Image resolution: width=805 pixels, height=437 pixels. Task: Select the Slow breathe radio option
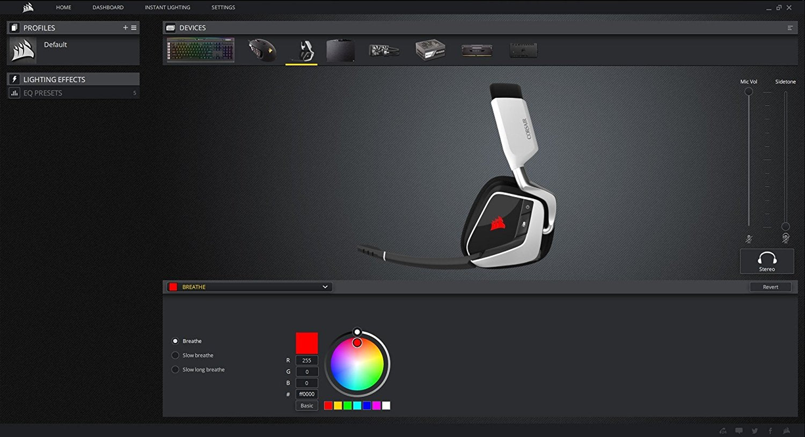coord(175,355)
